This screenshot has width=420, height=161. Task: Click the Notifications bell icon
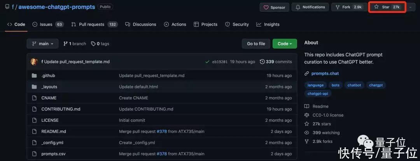[298, 7]
